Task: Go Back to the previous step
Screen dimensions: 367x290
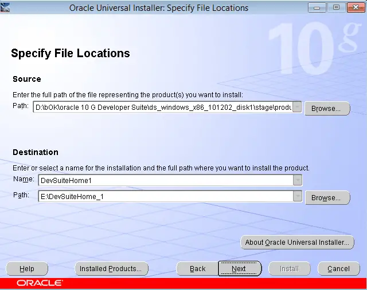Action: [x=197, y=269]
